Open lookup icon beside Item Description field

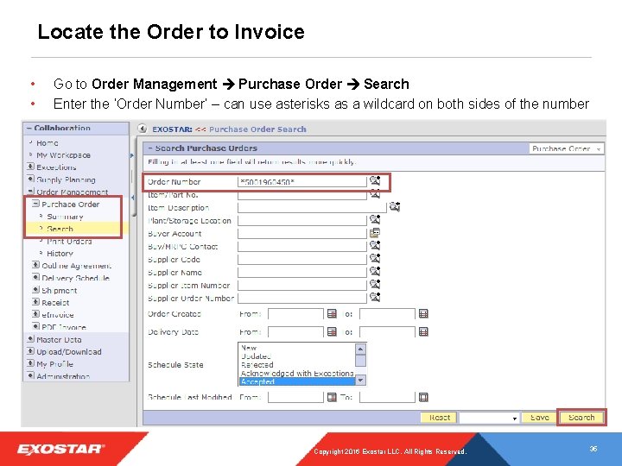coord(394,206)
